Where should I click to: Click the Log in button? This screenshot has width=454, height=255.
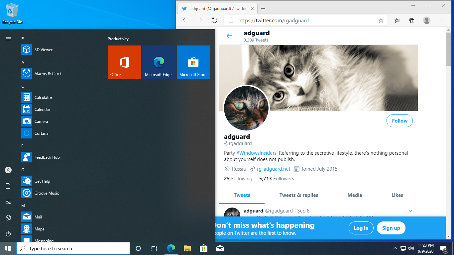click(x=361, y=228)
